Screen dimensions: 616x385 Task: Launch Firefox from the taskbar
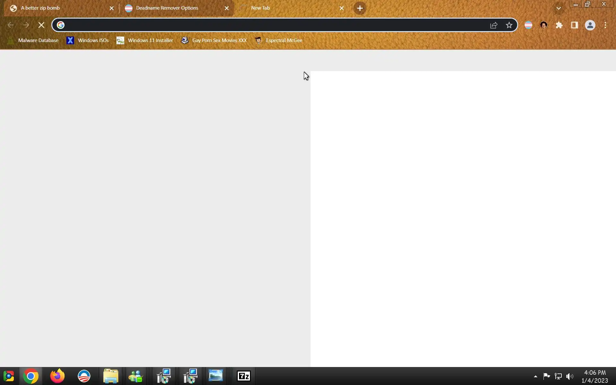[57, 376]
